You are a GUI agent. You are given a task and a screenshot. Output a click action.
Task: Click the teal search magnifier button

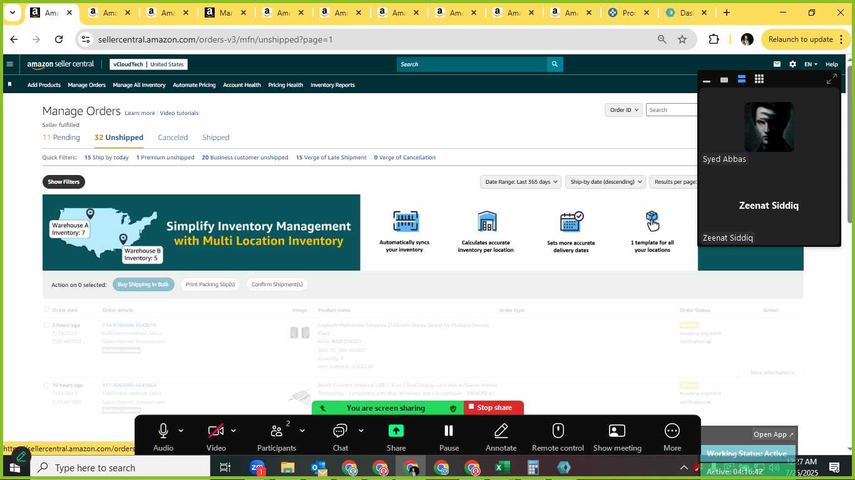pos(555,64)
